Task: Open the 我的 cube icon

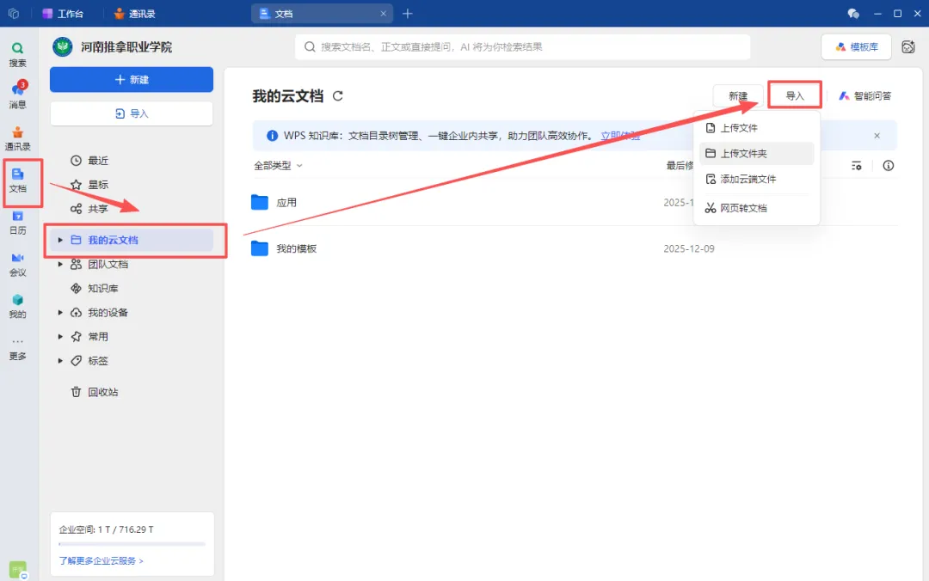Action: 18,306
